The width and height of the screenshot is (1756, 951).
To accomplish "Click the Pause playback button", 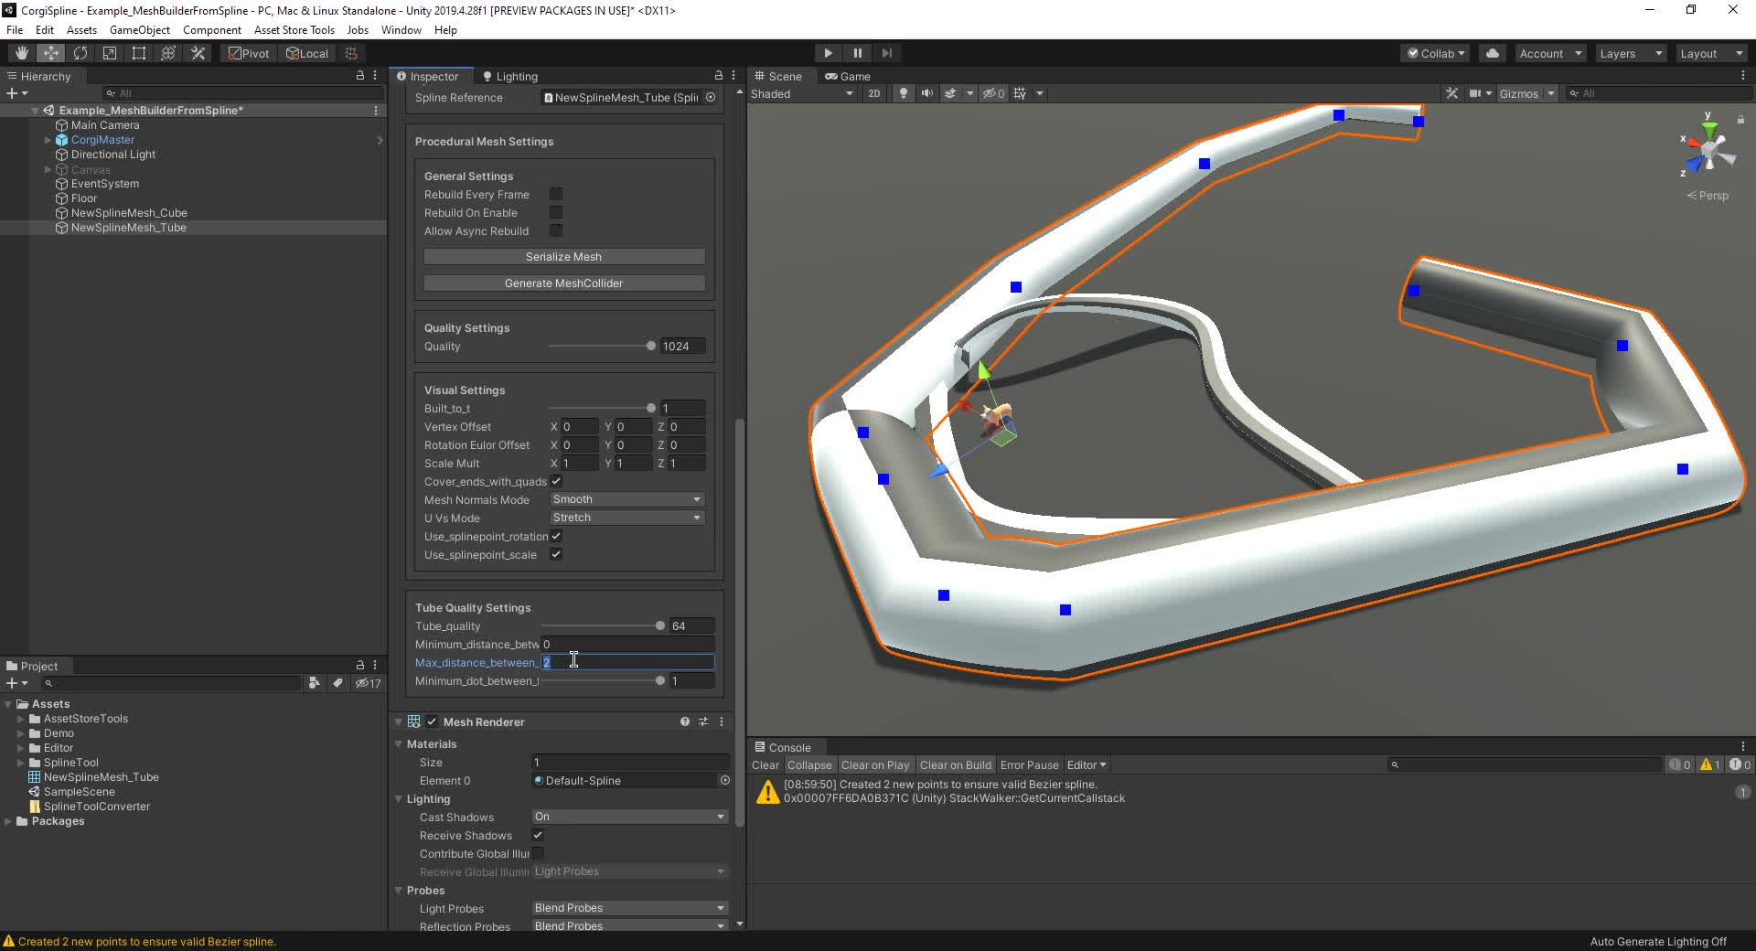I will (x=857, y=53).
